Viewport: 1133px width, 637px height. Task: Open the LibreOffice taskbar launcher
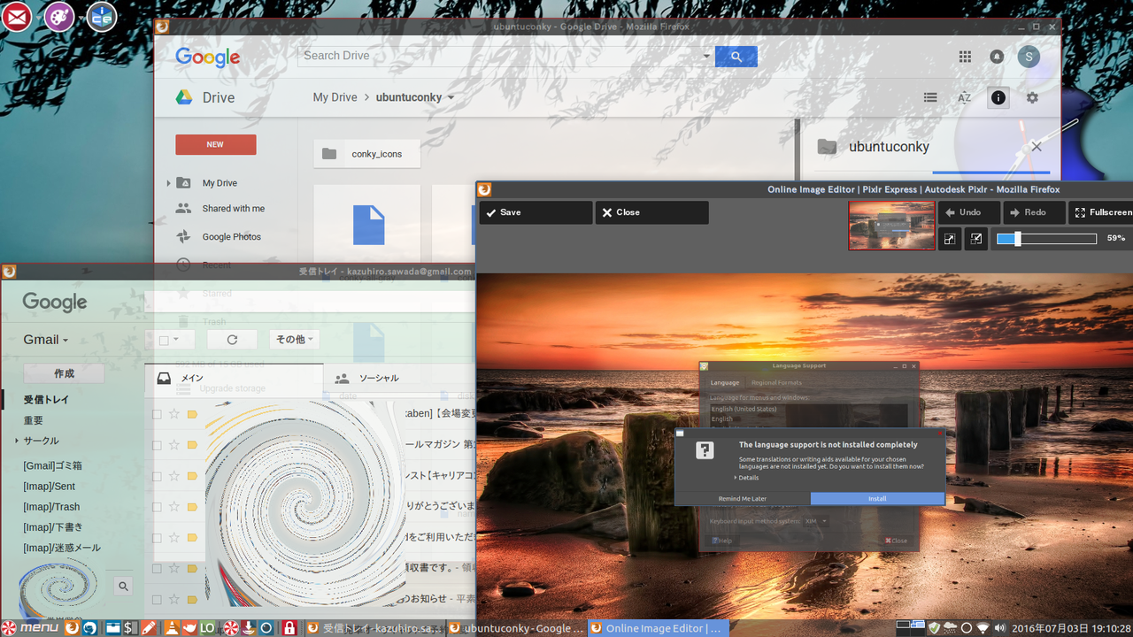[x=206, y=628]
